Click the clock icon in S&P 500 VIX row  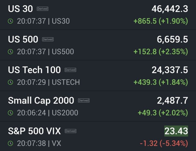pyautogui.click(x=10, y=143)
